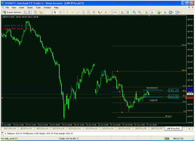Image resolution: width=195 pixels, height=141 pixels.
Task: Click the M15 period toolbar button
Action: (115, 12)
